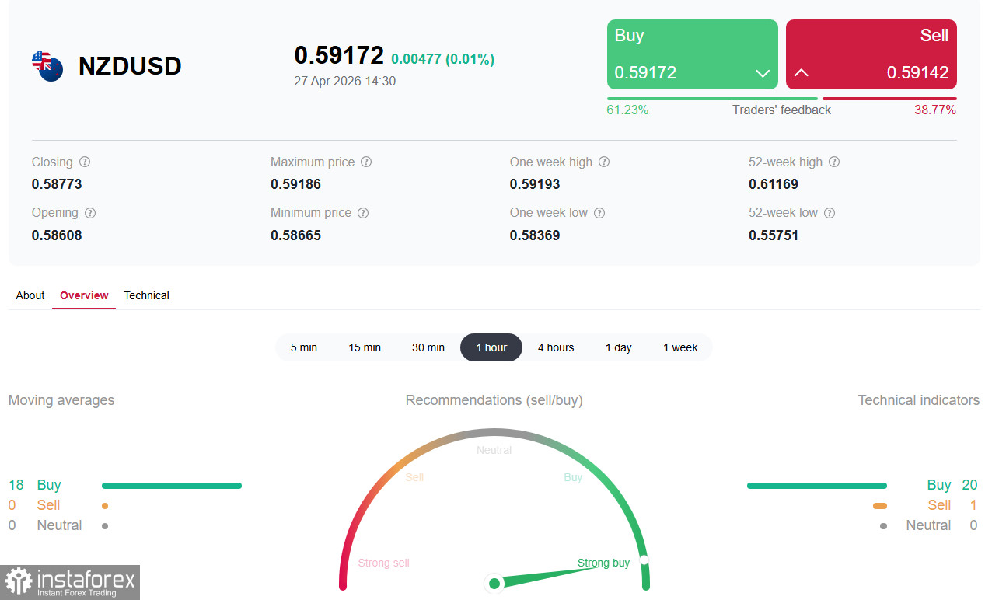Click the technical indicators Buy green bar
The height and width of the screenshot is (600, 985).
click(x=817, y=486)
